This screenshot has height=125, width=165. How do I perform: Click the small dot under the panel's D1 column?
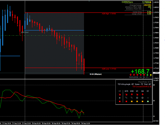coord(148,98)
